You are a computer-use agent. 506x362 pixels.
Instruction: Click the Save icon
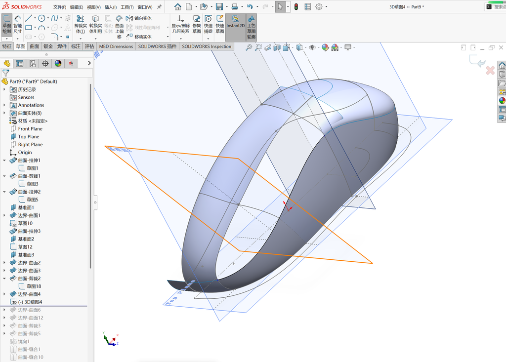[x=219, y=6]
